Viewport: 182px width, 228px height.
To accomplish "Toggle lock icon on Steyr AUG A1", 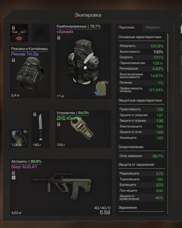I will (13, 173).
